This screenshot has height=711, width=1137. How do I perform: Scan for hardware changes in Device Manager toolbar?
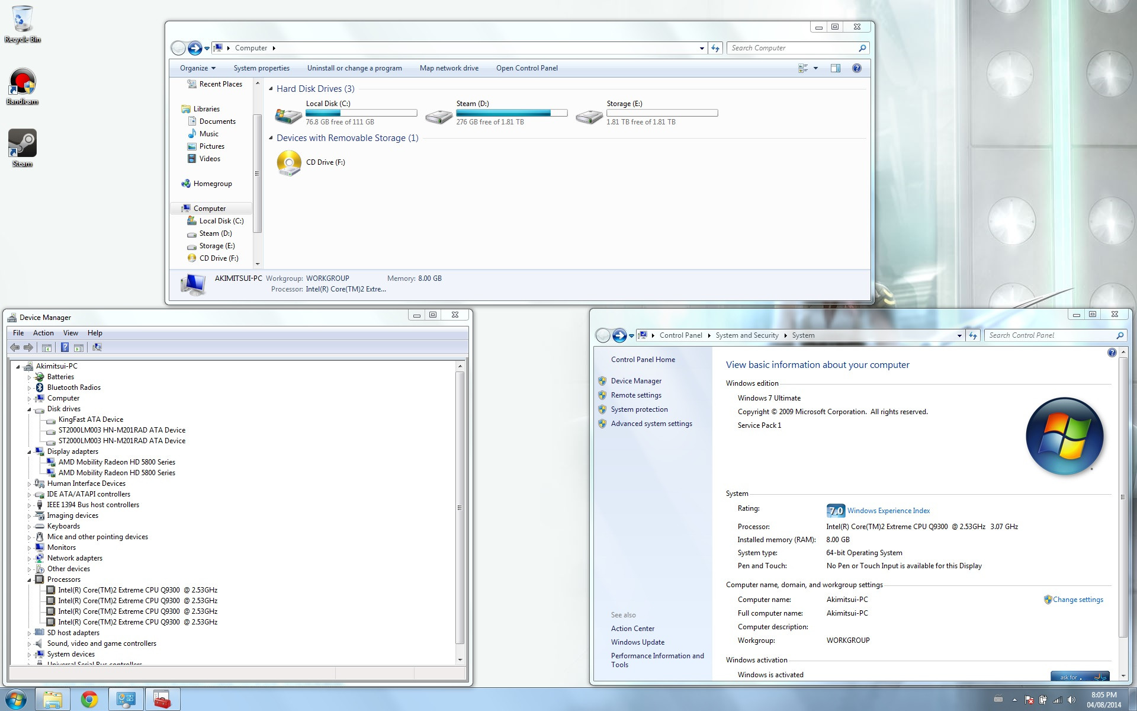tap(97, 348)
